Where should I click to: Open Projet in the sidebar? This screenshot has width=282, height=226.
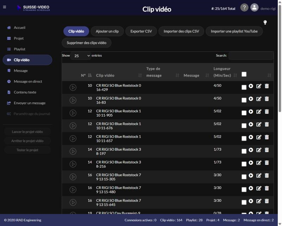pos(27,38)
